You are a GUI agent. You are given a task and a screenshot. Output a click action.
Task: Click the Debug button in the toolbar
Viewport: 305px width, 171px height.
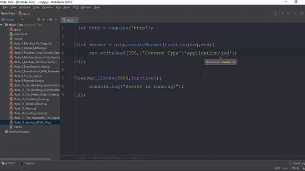point(289,13)
